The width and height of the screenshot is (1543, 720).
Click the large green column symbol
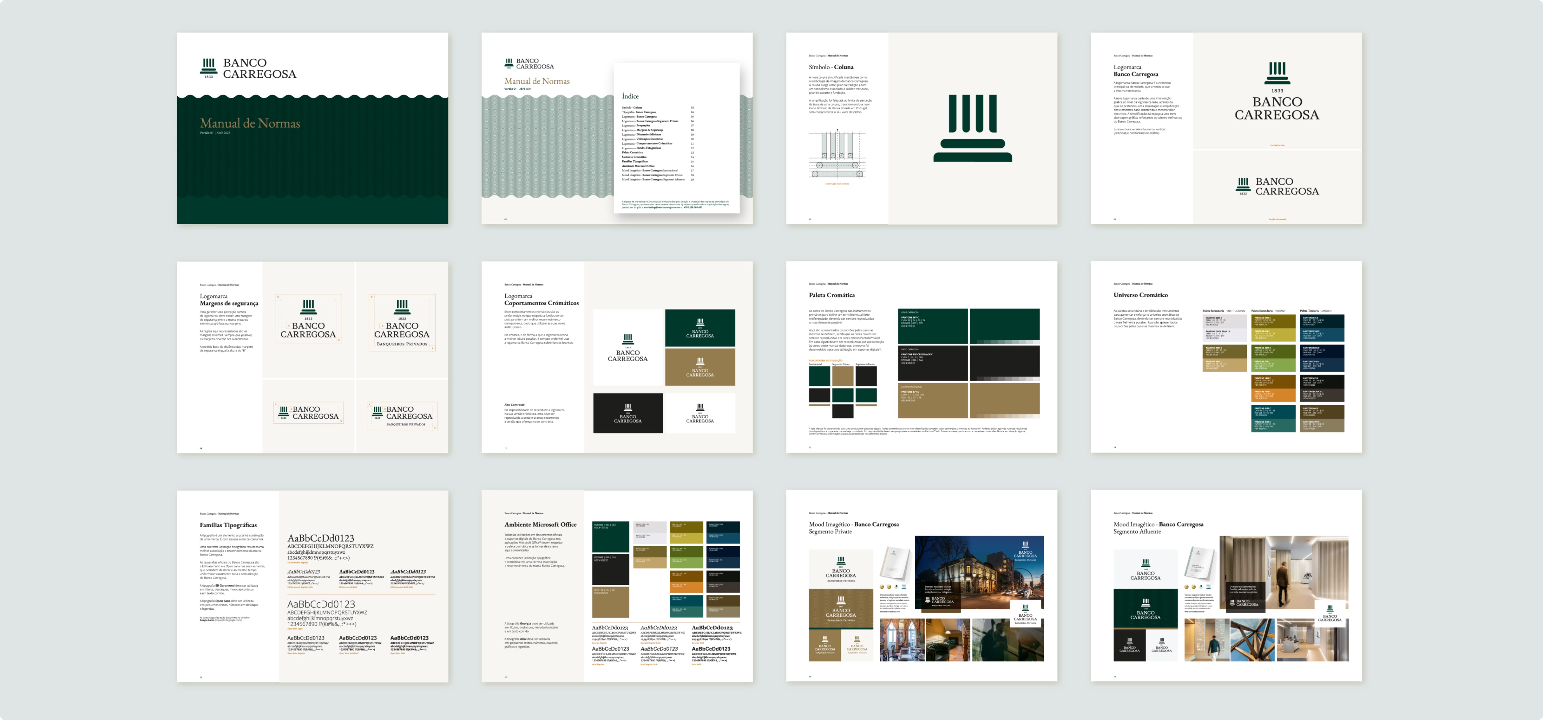(x=972, y=128)
